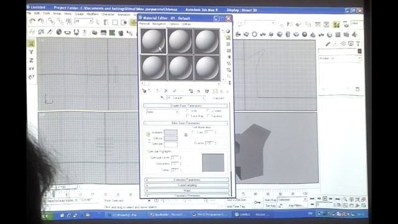This screenshot has height=224, width=398.
Task: Toggle Ambient-Diffuse lock button
Action: coord(148,134)
